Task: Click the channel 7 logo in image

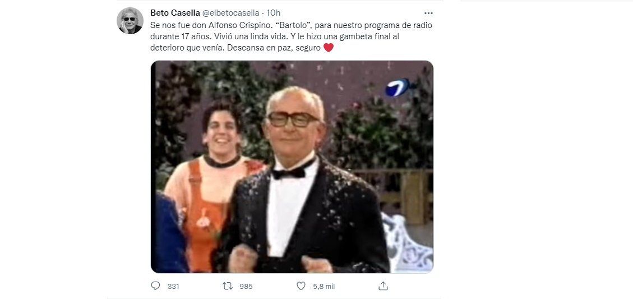Action: tap(398, 88)
